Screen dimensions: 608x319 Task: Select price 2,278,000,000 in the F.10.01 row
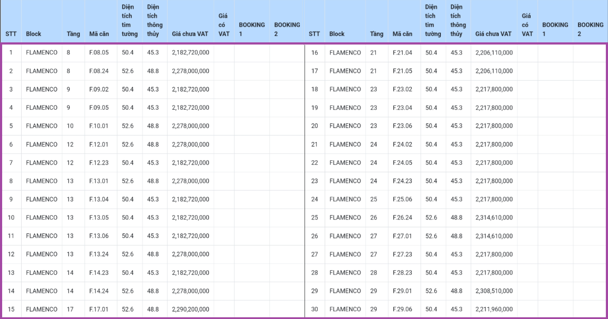tap(191, 126)
